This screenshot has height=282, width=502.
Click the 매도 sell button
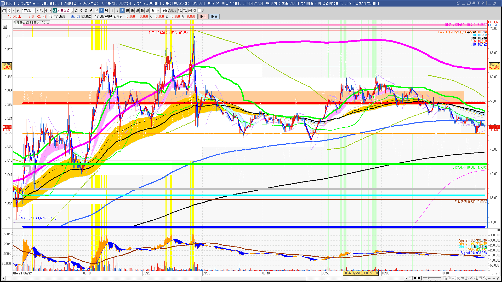click(214, 16)
